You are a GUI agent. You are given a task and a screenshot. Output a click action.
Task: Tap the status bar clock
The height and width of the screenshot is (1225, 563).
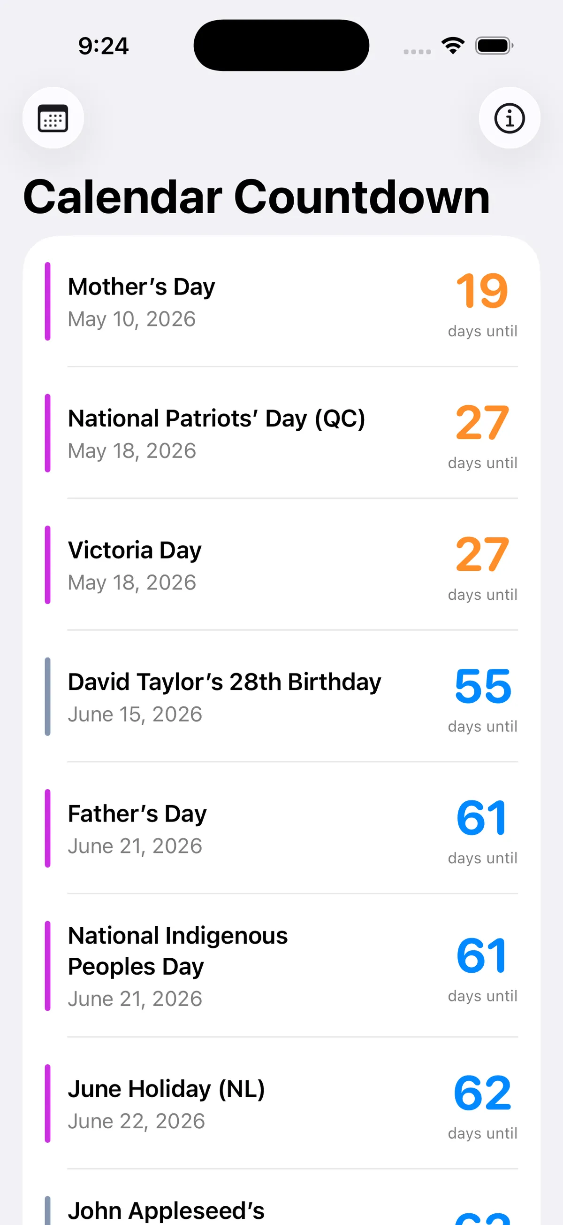[103, 46]
